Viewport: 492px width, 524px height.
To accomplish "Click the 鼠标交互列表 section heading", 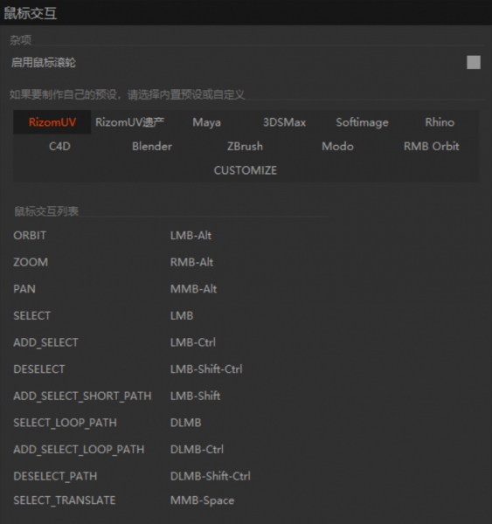I will [x=46, y=210].
